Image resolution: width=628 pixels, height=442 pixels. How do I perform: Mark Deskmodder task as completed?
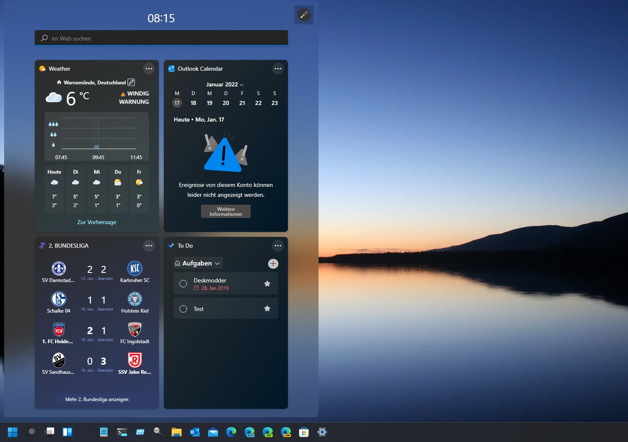tap(183, 284)
